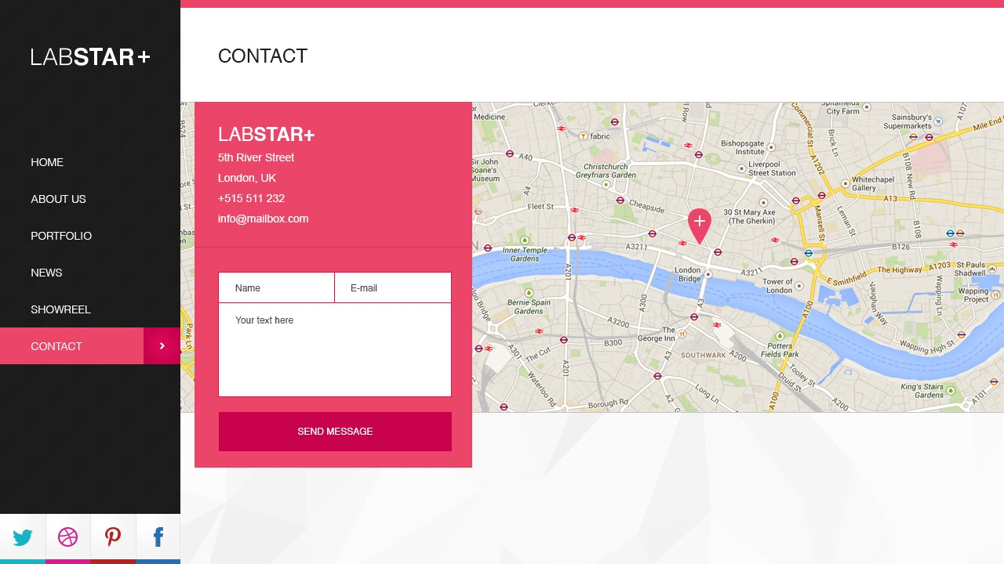Send the contact form message
Viewport: 1004px width, 564px height.
(x=335, y=432)
